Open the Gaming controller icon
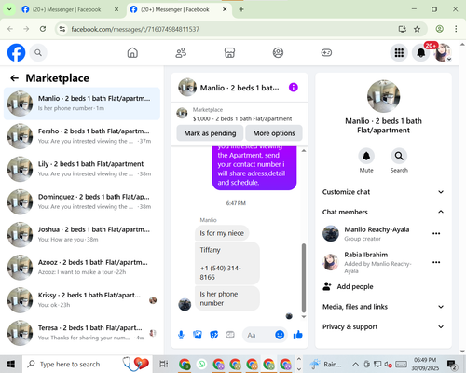Viewport: 466px width, 373px height. (x=326, y=52)
